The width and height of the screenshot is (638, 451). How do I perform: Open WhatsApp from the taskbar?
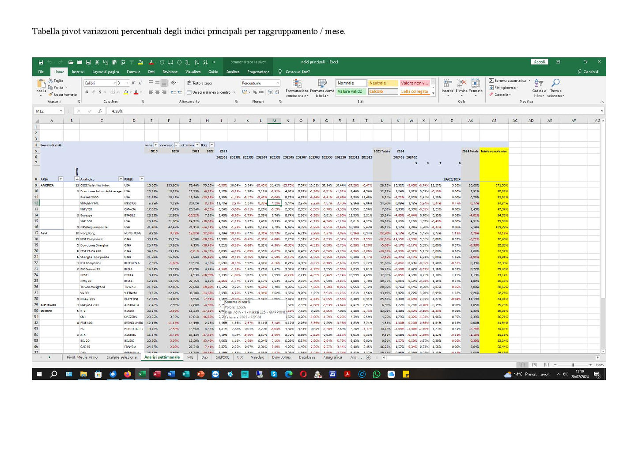point(376,374)
